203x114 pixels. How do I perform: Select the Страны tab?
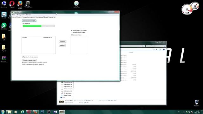pos(19,17)
